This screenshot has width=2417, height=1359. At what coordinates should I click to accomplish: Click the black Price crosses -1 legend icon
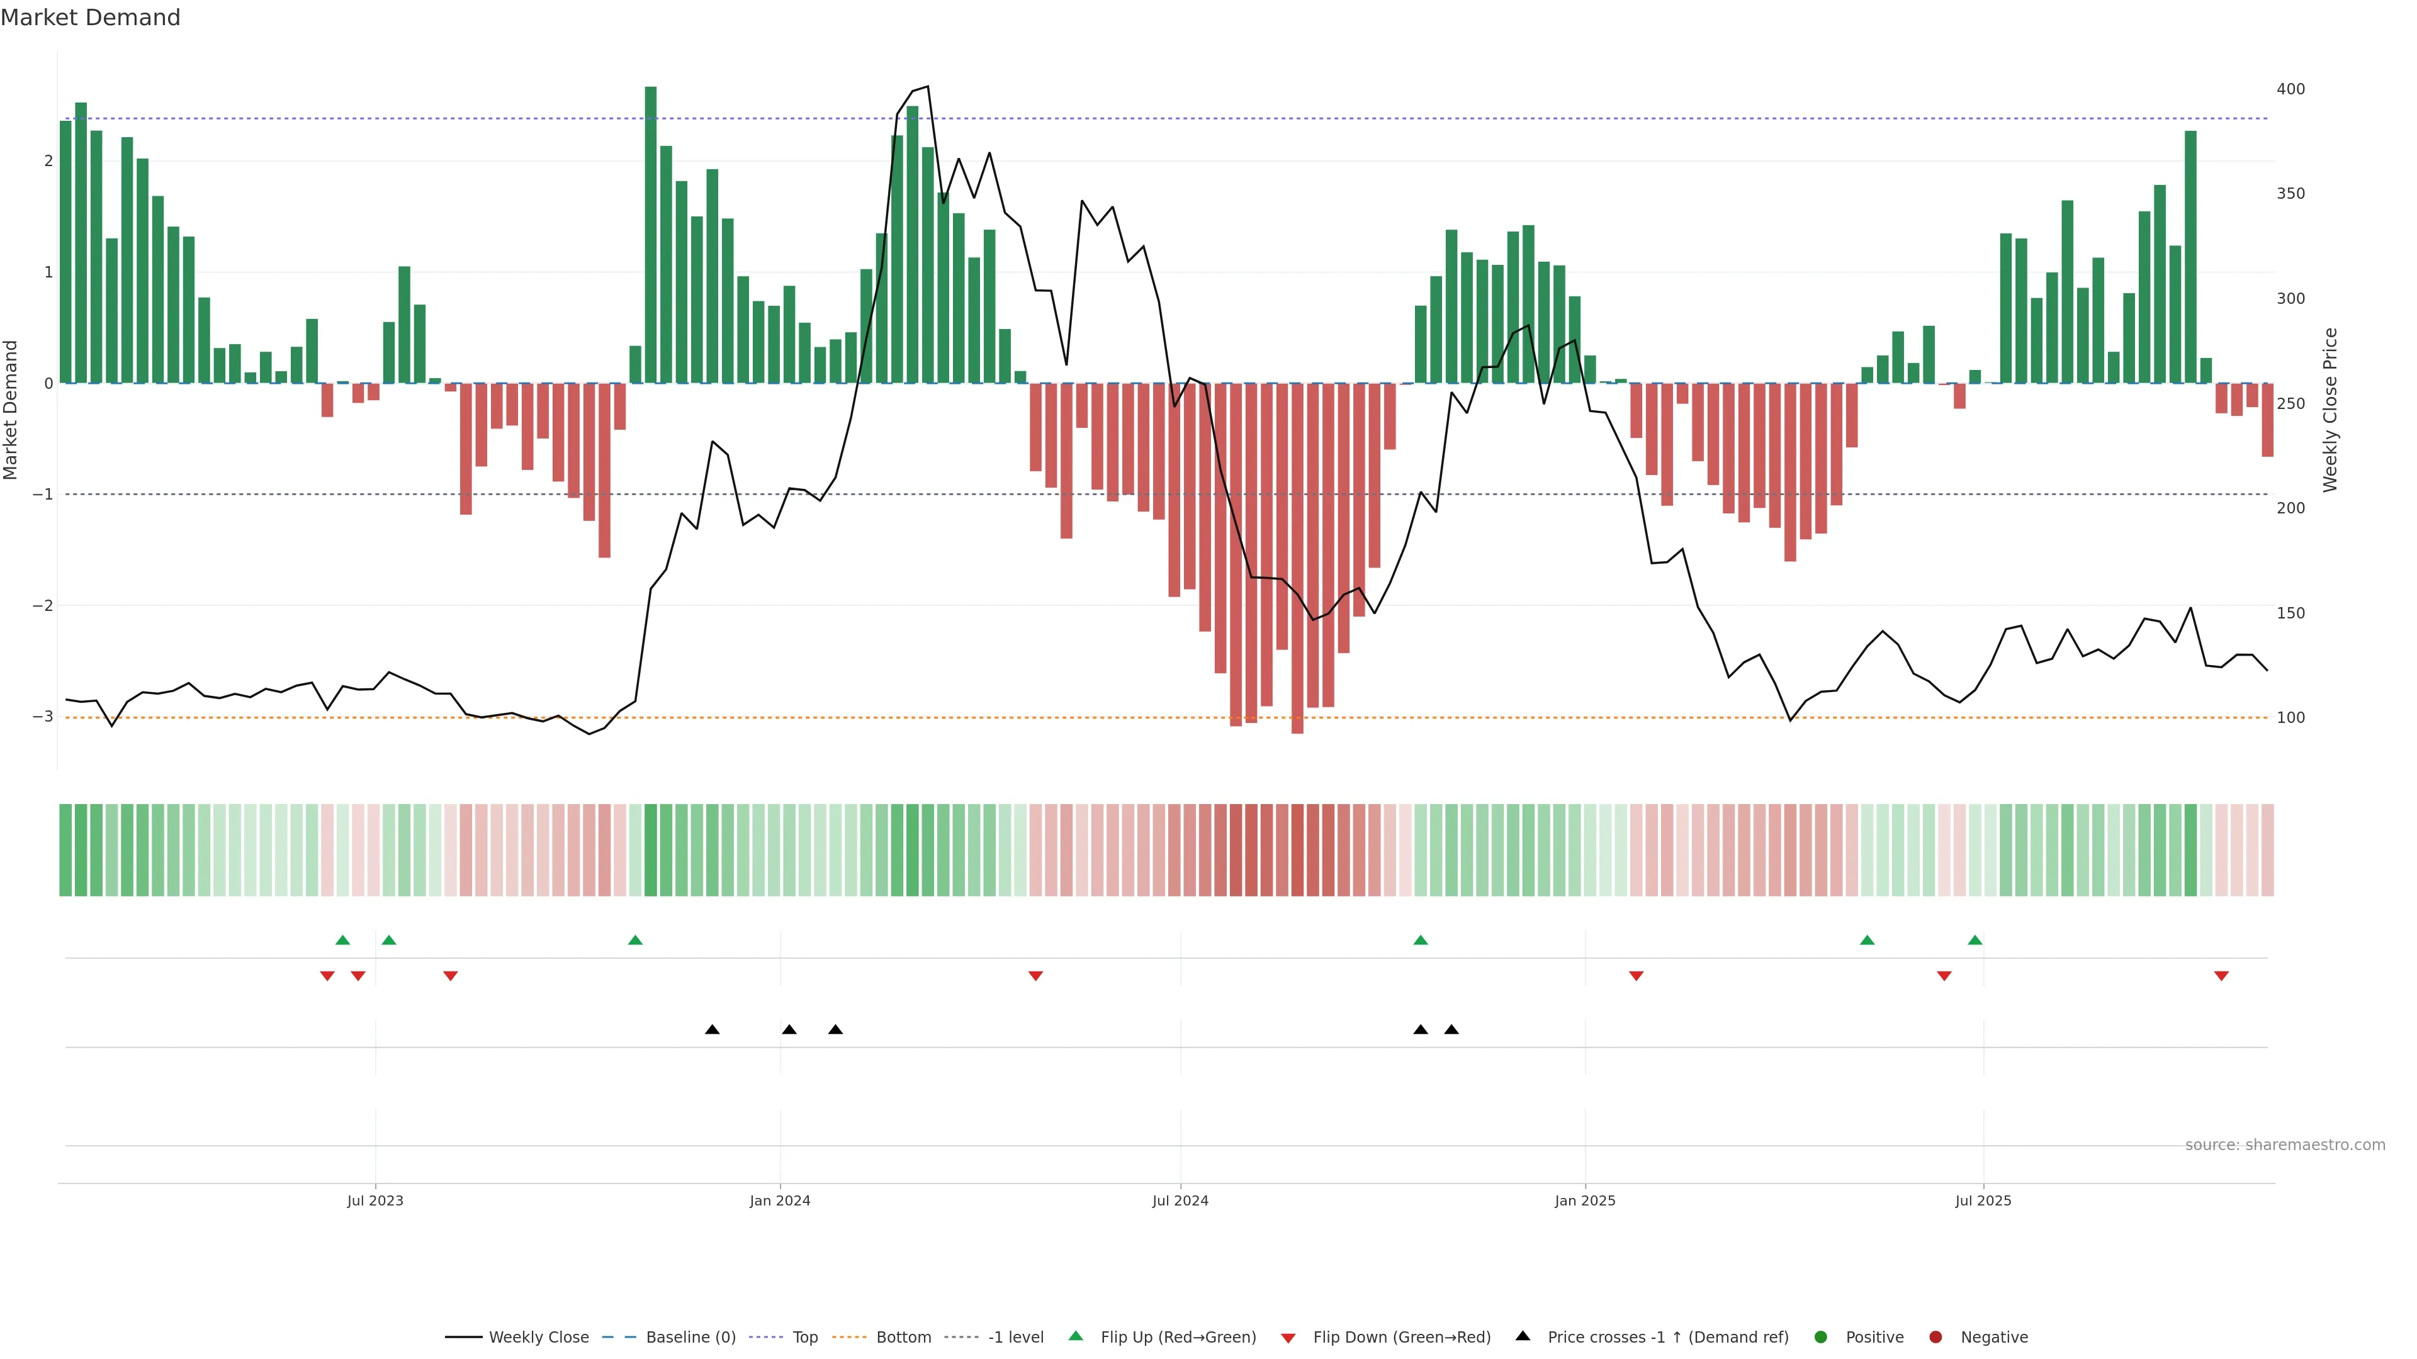click(x=1523, y=1336)
